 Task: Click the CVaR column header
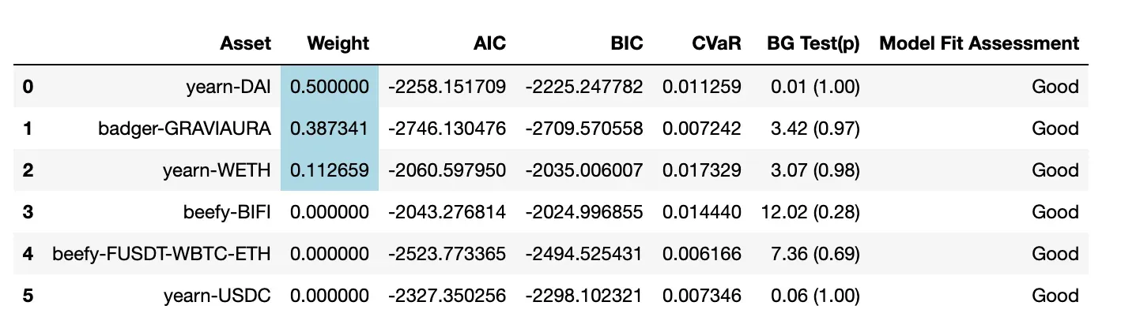click(x=719, y=43)
